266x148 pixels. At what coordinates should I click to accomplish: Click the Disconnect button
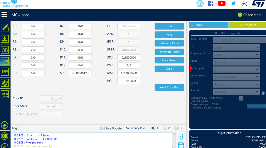tap(247, 25)
